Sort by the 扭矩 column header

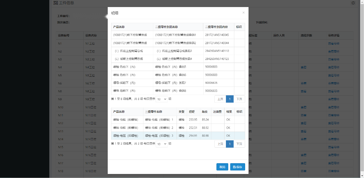coord(192,112)
